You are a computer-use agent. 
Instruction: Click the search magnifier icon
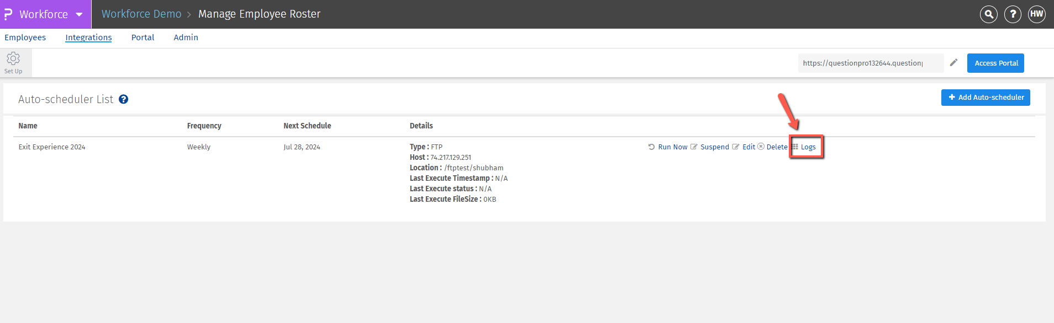pos(988,14)
